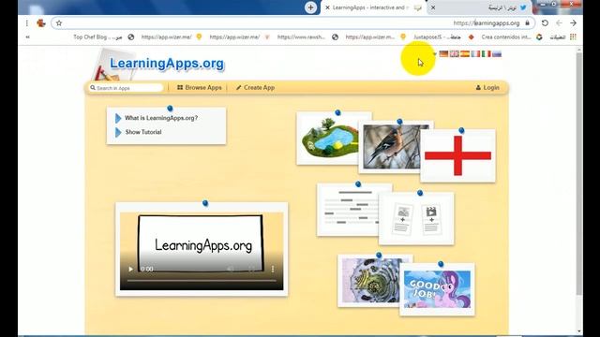Open the spiral artwork thumbnail
This screenshot has width=600, height=337.
click(369, 281)
